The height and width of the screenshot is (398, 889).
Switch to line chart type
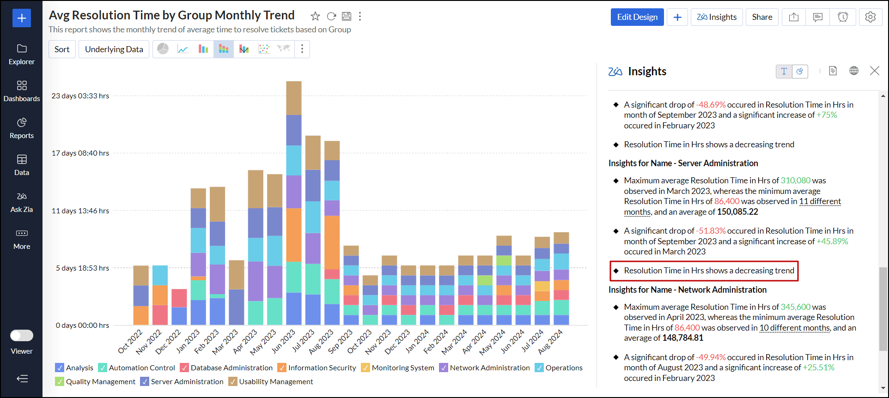(x=183, y=49)
